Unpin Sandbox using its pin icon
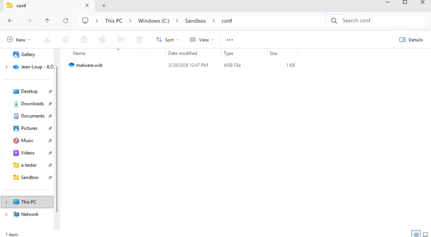Viewport: 431px width, 237px height. click(x=50, y=178)
